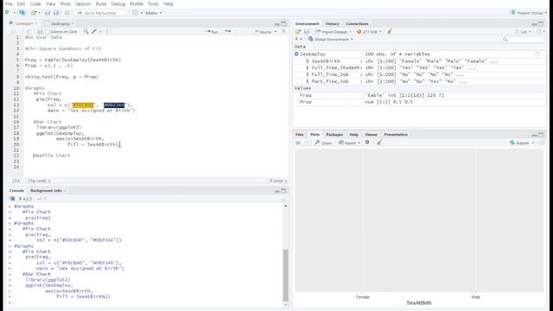Open the Tools menu

153,3
